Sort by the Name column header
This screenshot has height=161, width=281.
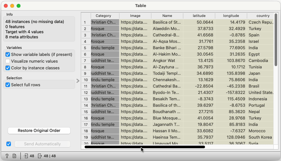tap(167, 16)
